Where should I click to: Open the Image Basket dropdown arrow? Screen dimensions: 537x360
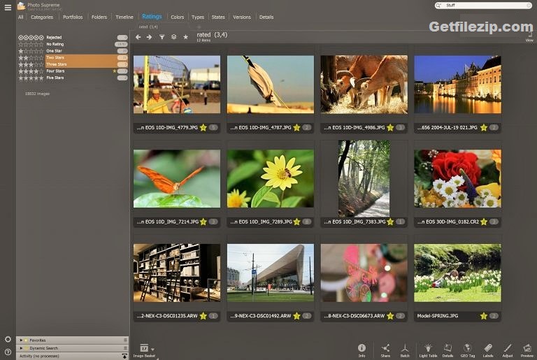(153, 349)
